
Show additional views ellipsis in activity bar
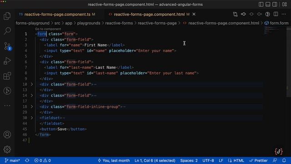[7, 106]
